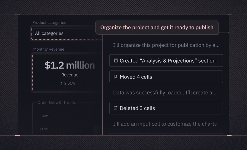Open the Moved 4 cells step
Viewport: 247px width, 150px height.
click(166, 77)
